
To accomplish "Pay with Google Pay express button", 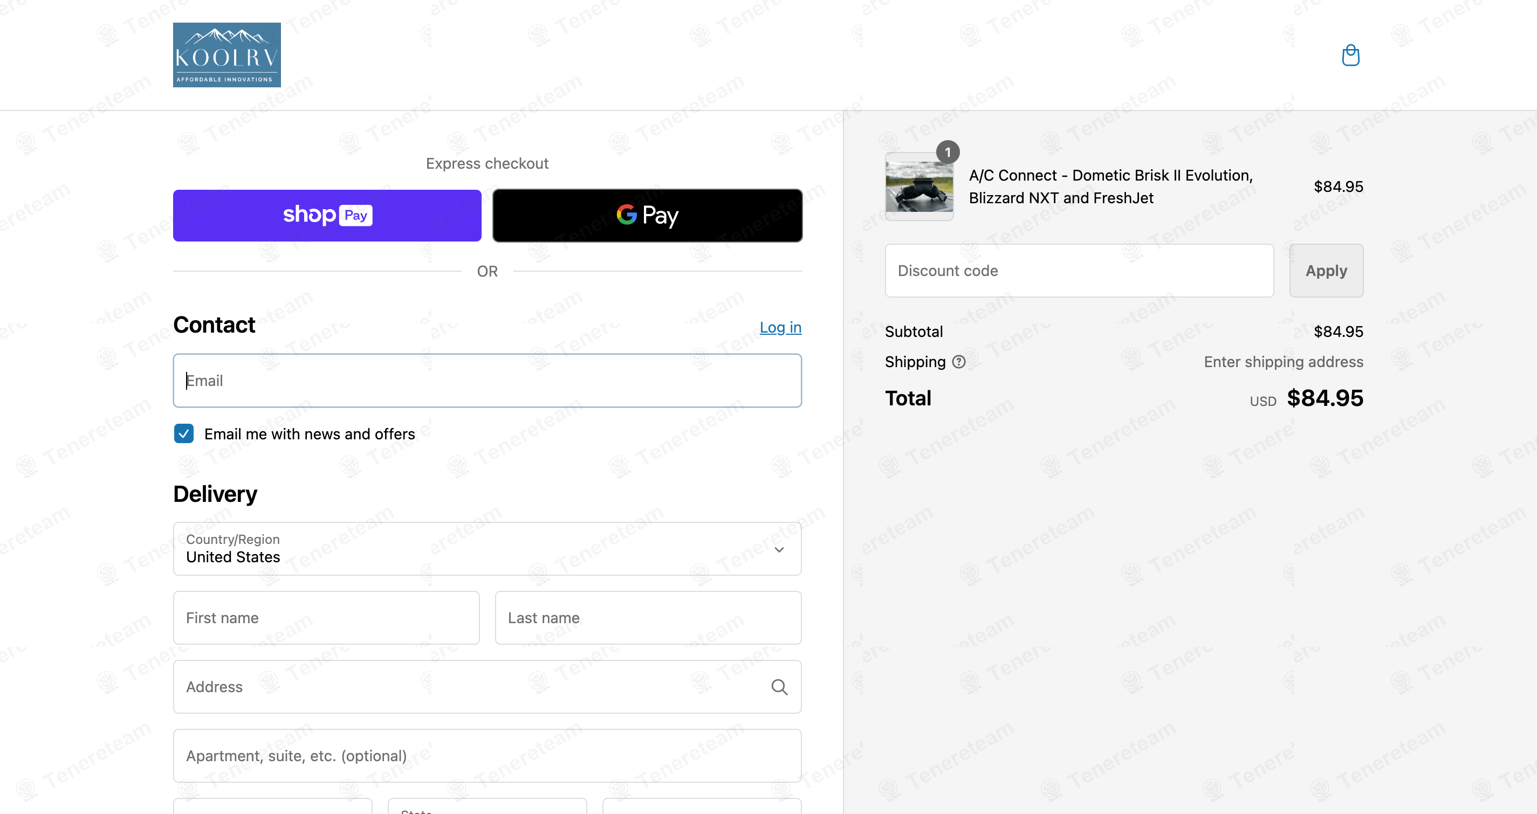I will pos(647,215).
